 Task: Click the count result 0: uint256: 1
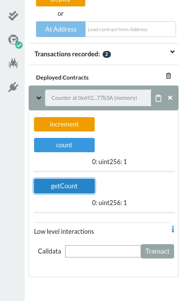[109, 162]
